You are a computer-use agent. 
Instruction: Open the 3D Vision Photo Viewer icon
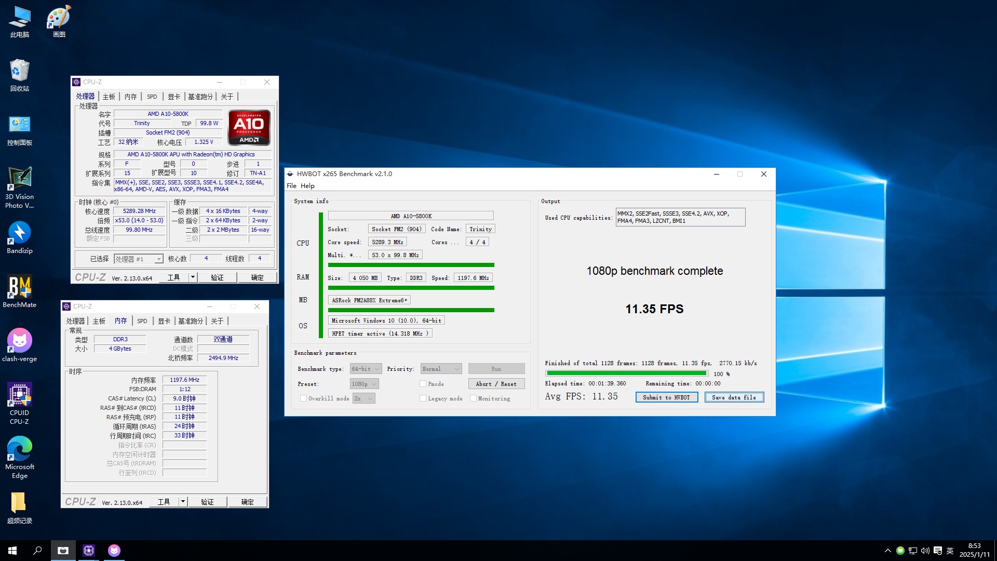click(x=20, y=188)
